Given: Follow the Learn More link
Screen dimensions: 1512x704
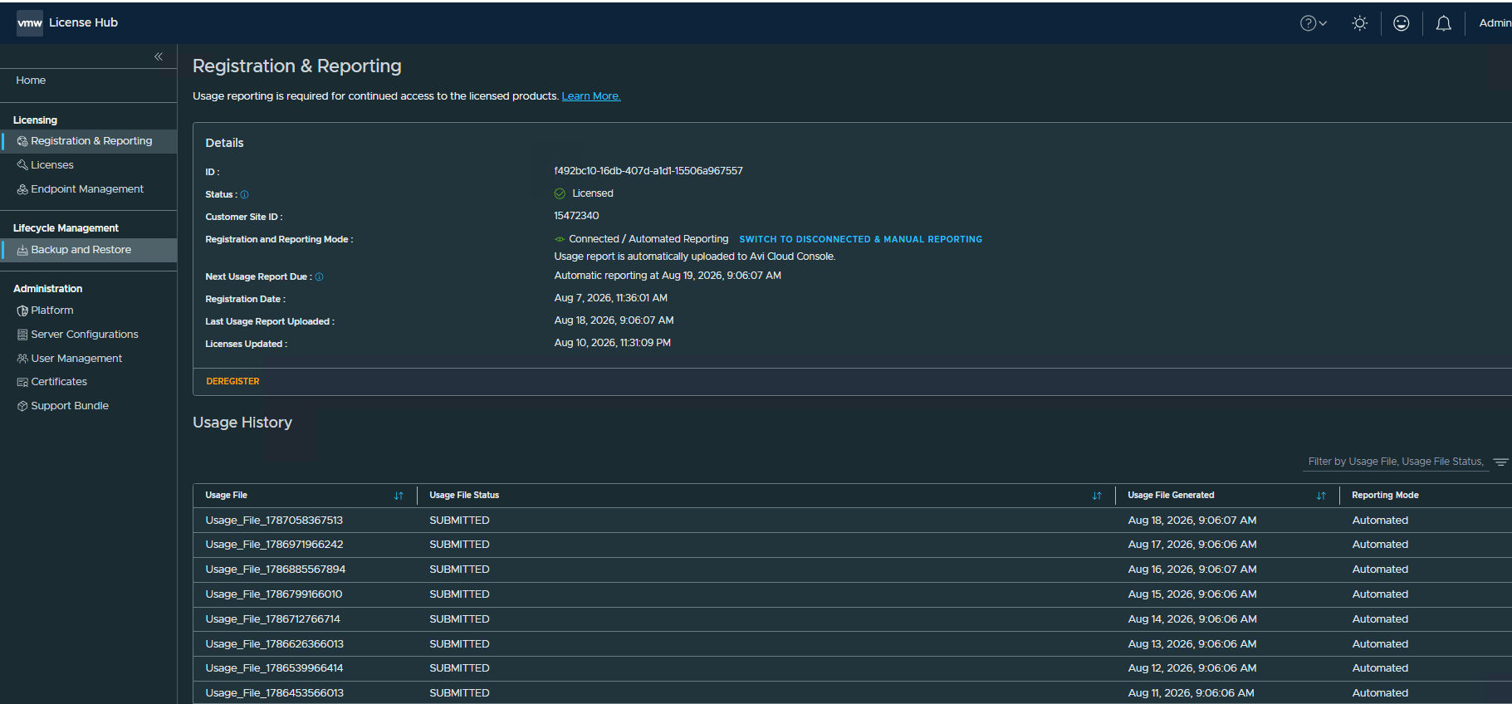Looking at the screenshot, I should point(591,96).
